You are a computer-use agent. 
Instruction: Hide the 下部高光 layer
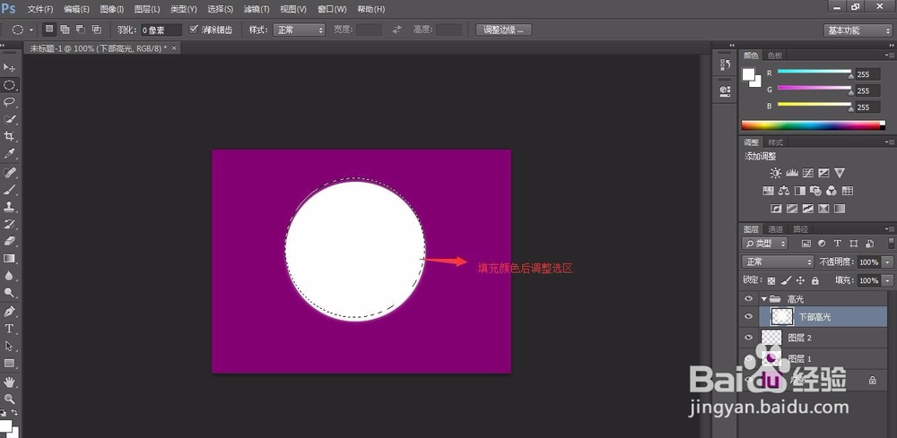pyautogui.click(x=748, y=316)
